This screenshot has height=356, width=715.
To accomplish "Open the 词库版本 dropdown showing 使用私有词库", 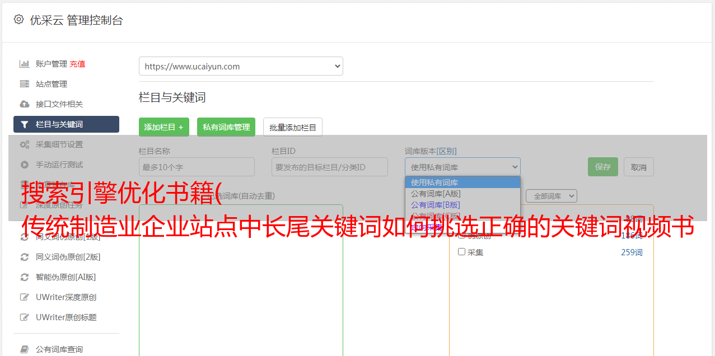I will pos(462,167).
